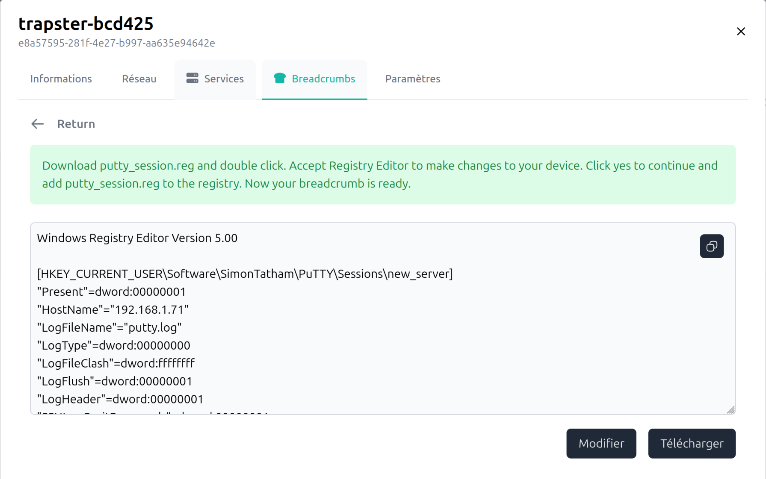Go to the Paramètres tab
766x479 pixels.
tap(412, 79)
